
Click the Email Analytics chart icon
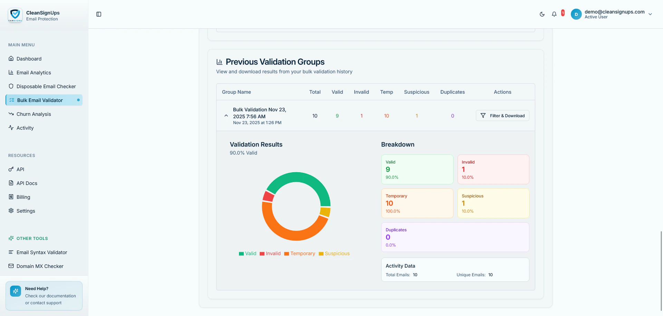tap(11, 72)
